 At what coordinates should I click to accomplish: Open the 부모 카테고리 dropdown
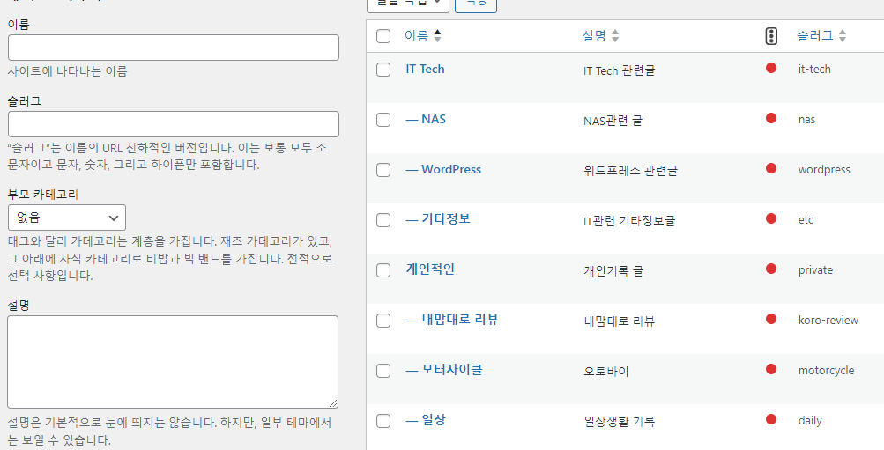pyautogui.click(x=67, y=218)
